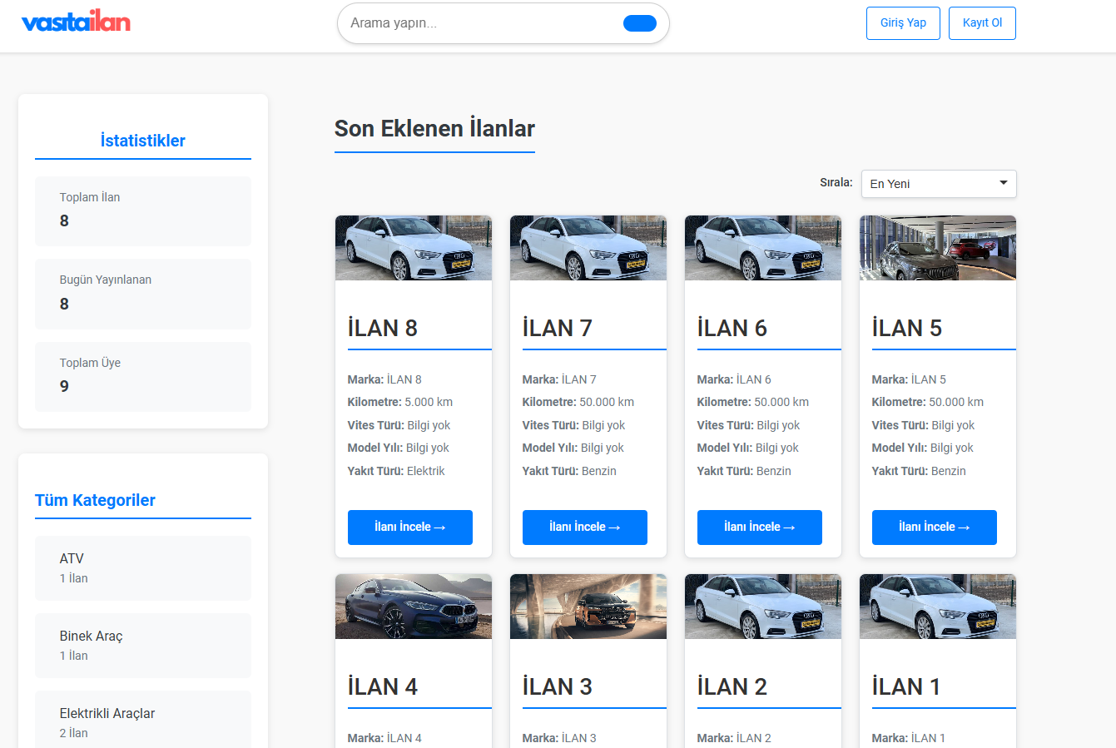This screenshot has width=1116, height=748.
Task: Select the İLAN 8 title heading
Action: pyautogui.click(x=383, y=328)
